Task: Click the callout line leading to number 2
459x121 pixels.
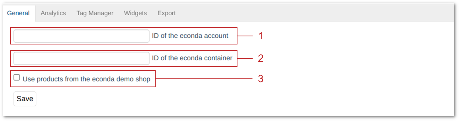Action: pyautogui.click(x=245, y=58)
